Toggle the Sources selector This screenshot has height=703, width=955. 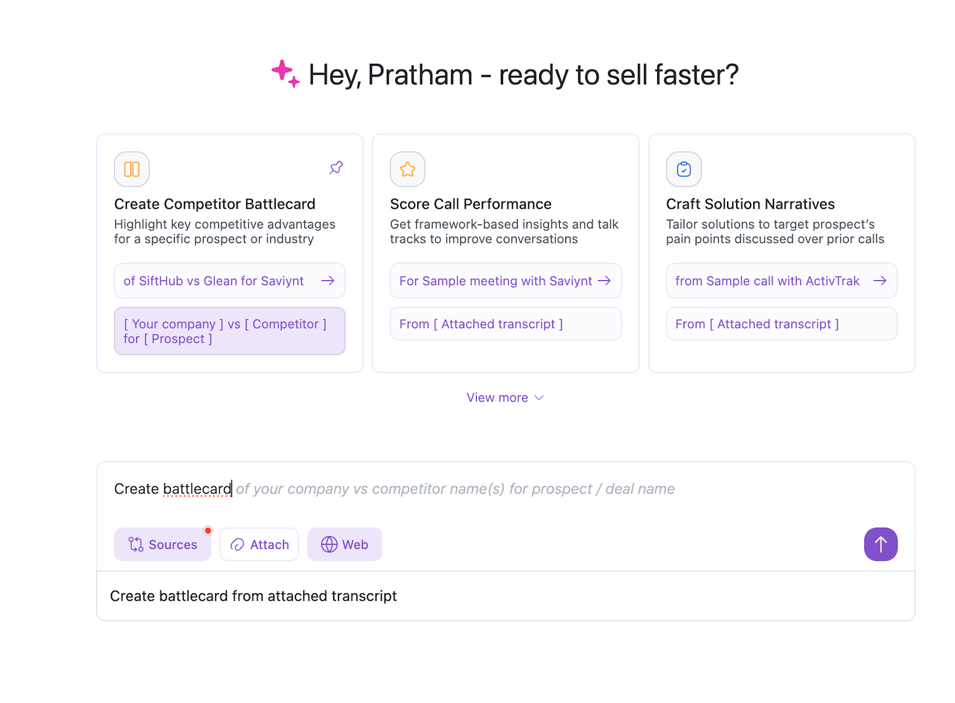pos(162,544)
